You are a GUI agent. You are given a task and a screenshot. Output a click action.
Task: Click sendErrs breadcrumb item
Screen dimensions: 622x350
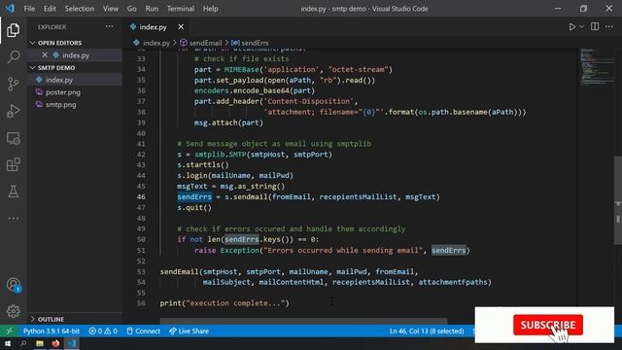255,43
